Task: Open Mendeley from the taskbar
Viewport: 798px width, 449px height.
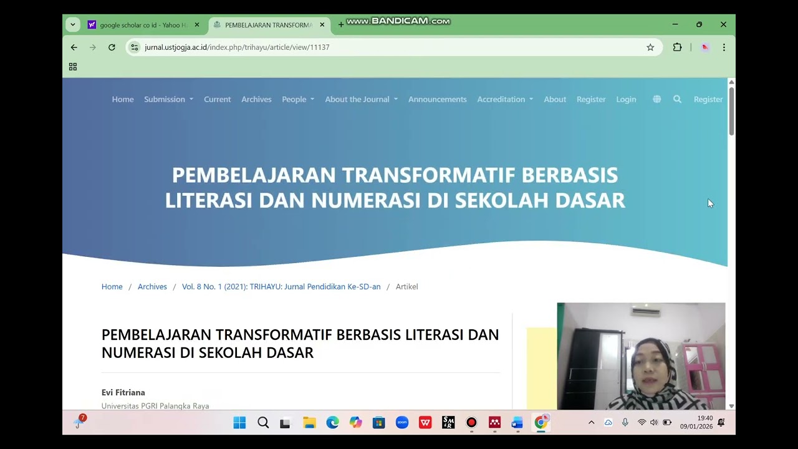Action: click(x=494, y=423)
